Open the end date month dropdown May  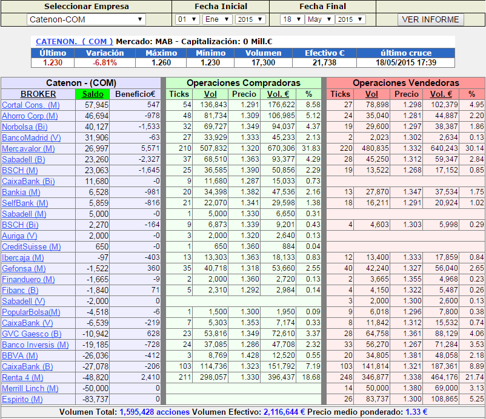click(x=319, y=19)
